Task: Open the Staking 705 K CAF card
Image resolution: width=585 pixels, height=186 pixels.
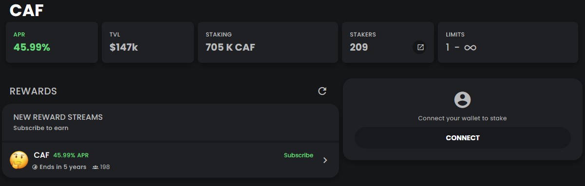Action: click(x=268, y=42)
